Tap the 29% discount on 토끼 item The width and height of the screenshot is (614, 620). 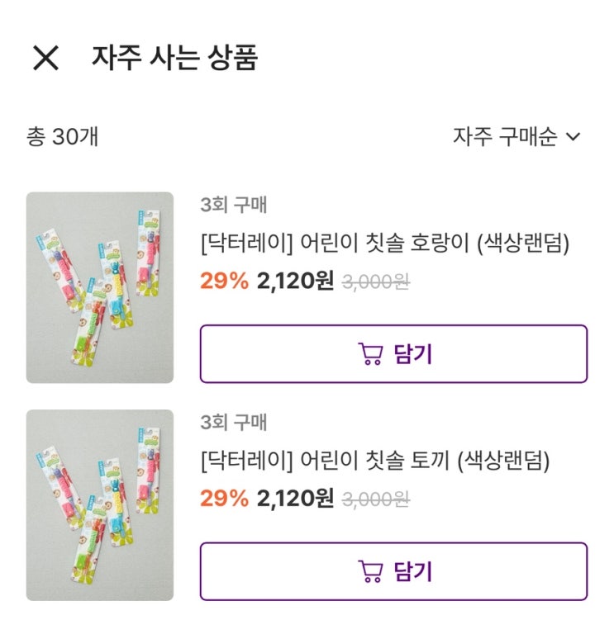[224, 499]
